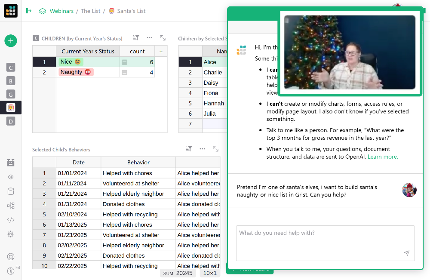The image size is (430, 280).
Task: Click the Help Center lifebuoy icon
Action: [x=11, y=257]
